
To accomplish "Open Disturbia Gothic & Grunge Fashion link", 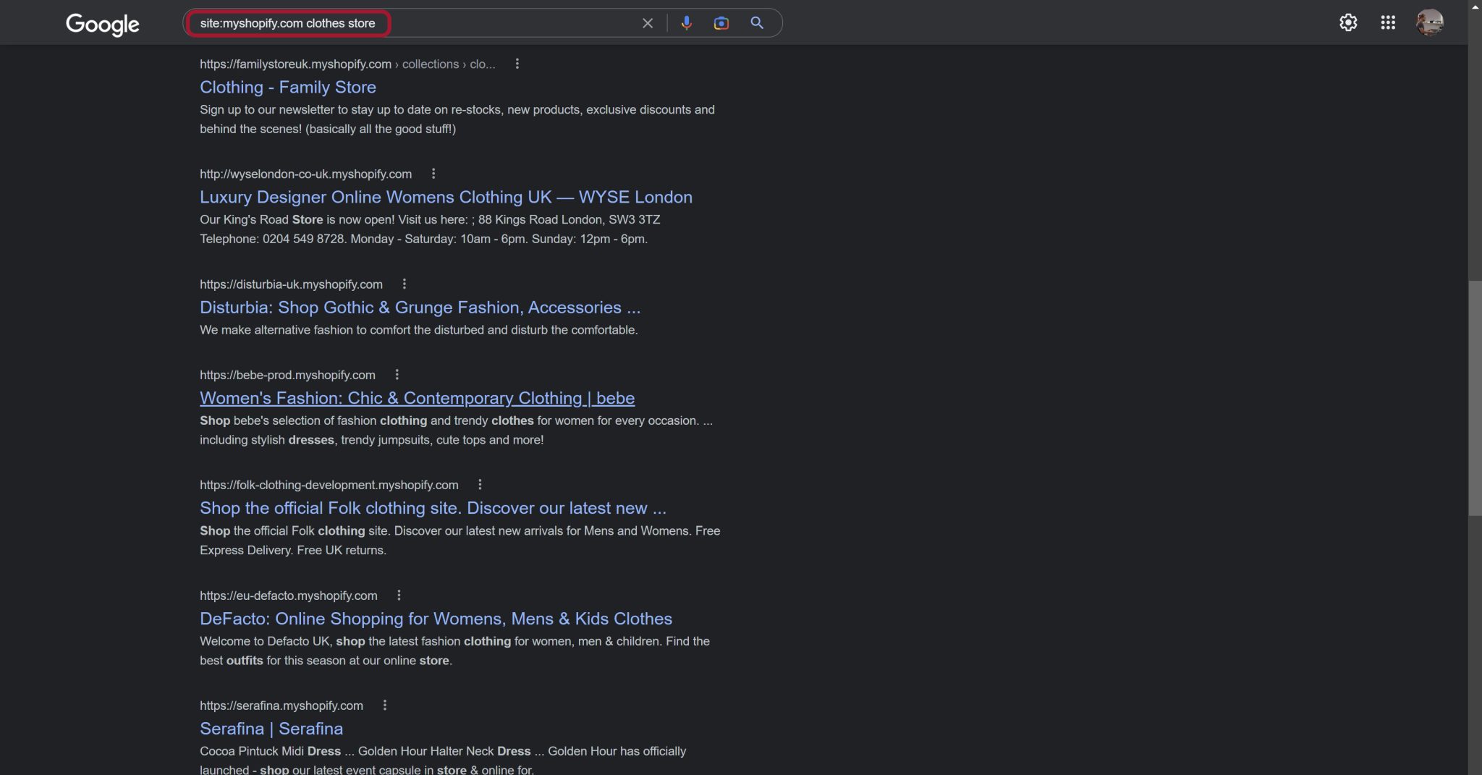I will pyautogui.click(x=420, y=307).
